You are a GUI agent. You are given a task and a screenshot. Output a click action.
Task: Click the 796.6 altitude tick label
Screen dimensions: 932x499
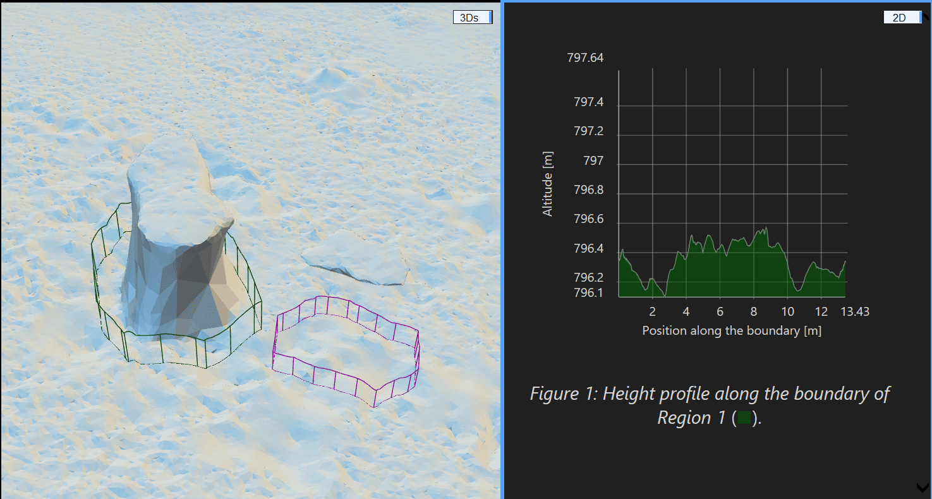pos(588,220)
